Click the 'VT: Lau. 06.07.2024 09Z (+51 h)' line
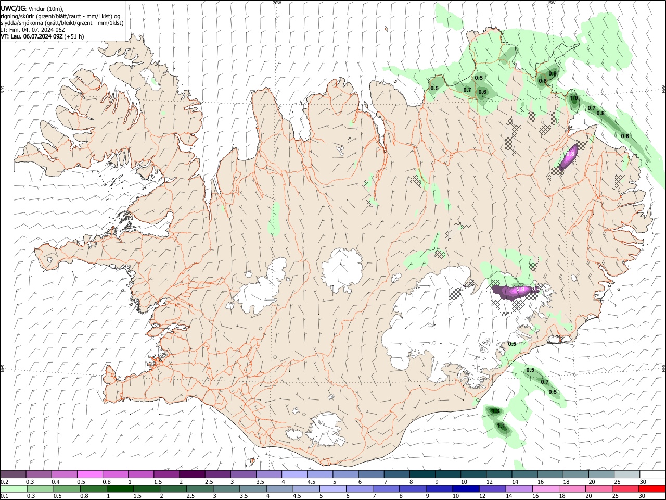 click(x=43, y=36)
